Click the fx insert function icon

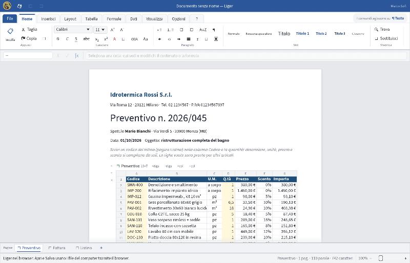76,56
